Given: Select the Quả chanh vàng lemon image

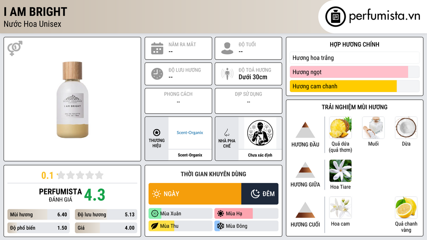Looking at the screenshot, I should (406, 207).
